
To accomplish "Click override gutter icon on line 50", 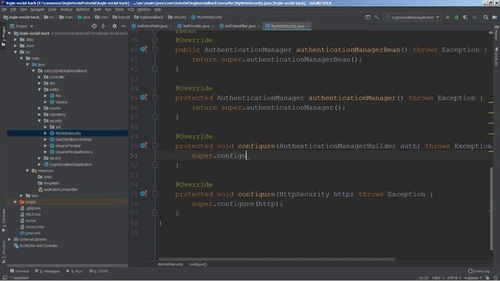I will (x=143, y=146).
